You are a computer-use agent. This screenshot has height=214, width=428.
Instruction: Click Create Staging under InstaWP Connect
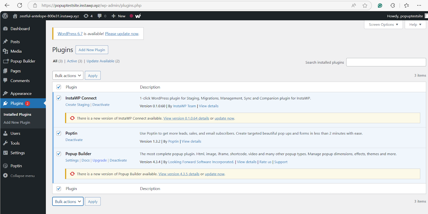(x=77, y=105)
